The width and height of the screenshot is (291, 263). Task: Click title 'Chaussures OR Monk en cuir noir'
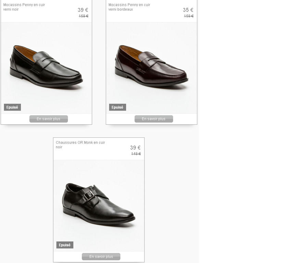[x=80, y=145]
